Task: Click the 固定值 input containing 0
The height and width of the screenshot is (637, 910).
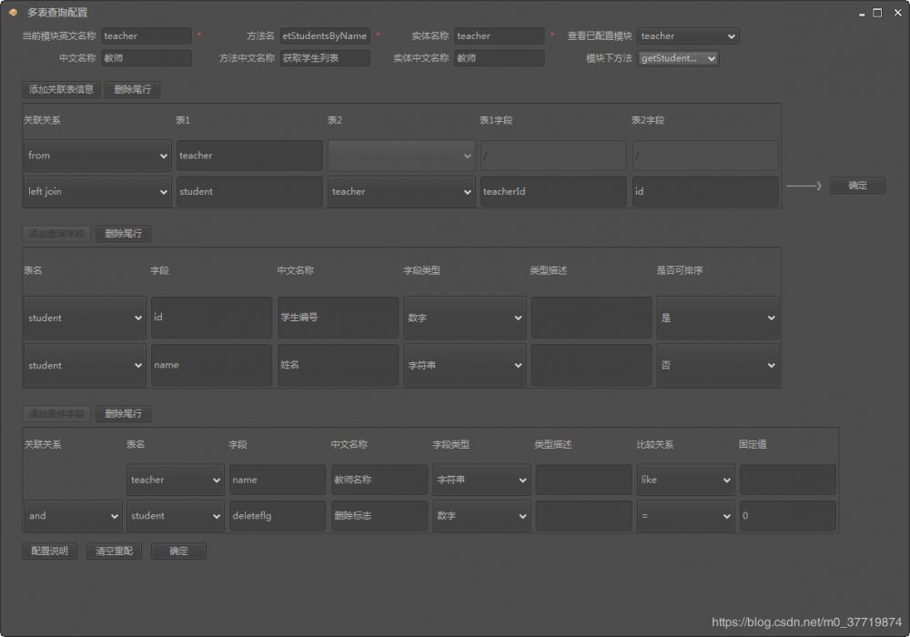Action: (x=788, y=516)
